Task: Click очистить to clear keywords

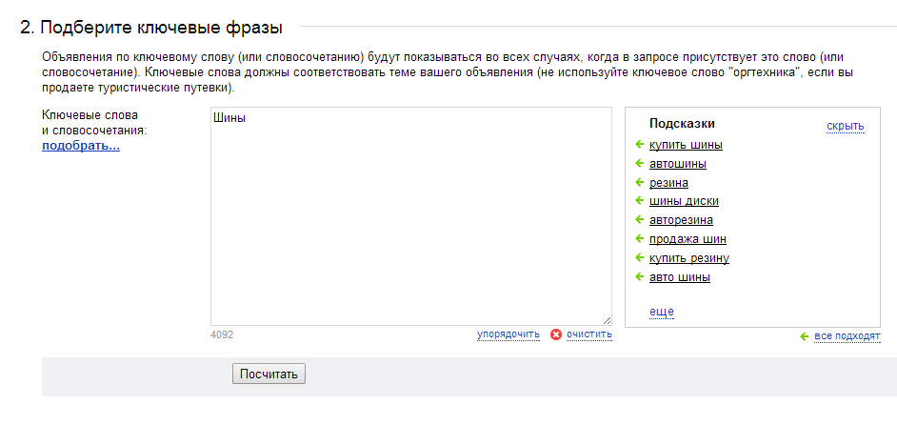Action: (589, 334)
